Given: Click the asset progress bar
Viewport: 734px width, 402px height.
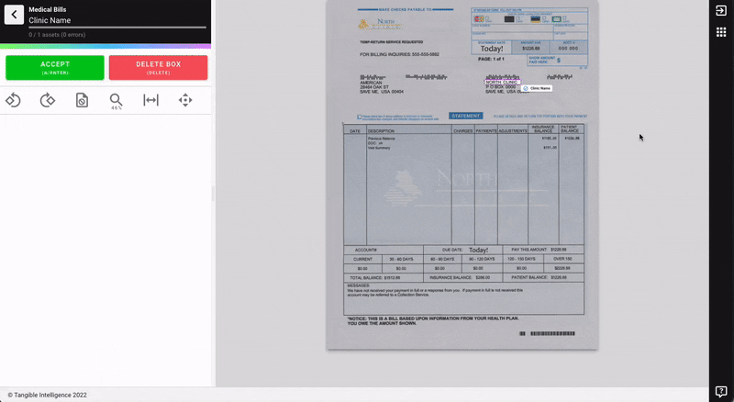Looking at the screenshot, I should tap(117, 28).
